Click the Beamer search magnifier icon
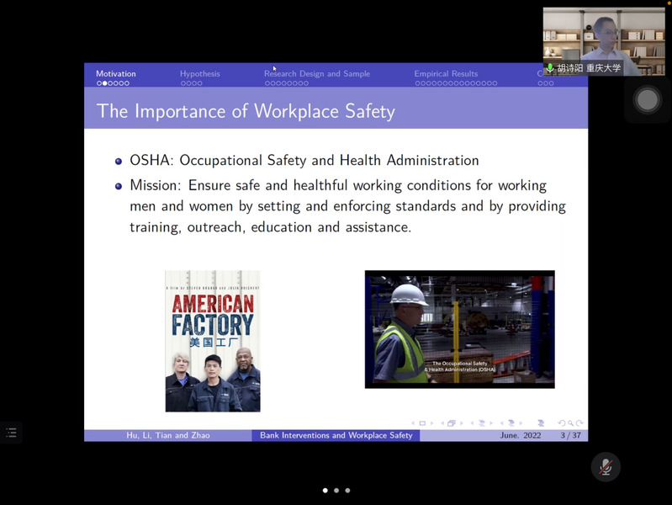This screenshot has height=505, width=672. (570, 423)
